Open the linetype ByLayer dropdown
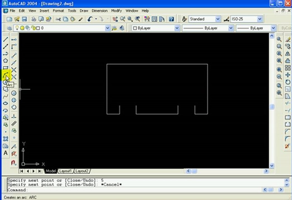The height and width of the screenshot is (200, 292). tap(231, 28)
